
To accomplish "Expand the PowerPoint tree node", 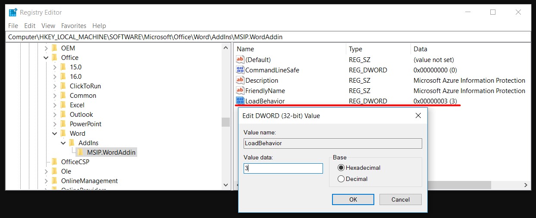I will tap(54, 124).
